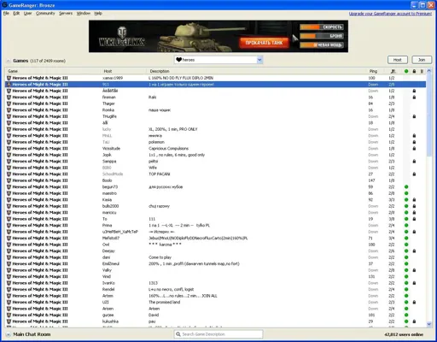Select the row hosted by Artem
The image size is (437, 342).
pyautogui.click(x=215, y=296)
